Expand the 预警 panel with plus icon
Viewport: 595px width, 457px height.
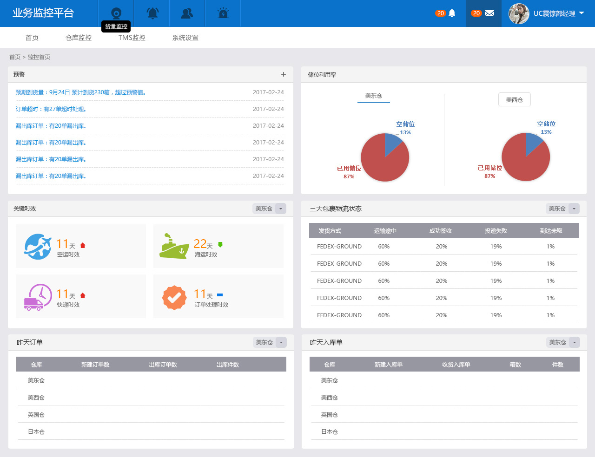coord(284,74)
